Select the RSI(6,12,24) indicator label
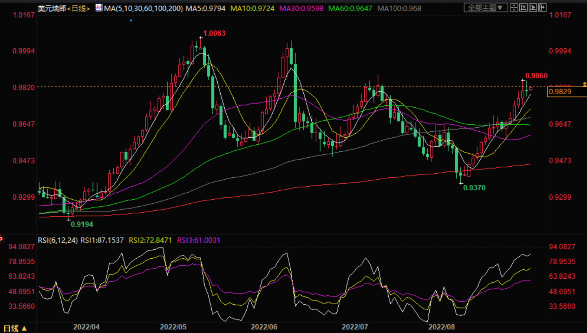The image size is (587, 333). pyautogui.click(x=57, y=240)
